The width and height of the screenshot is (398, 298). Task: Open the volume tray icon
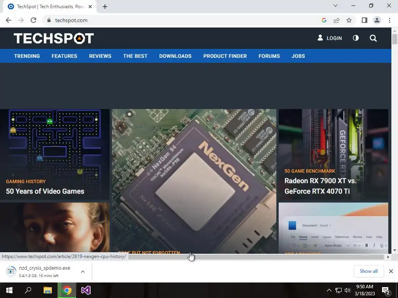[x=347, y=290]
